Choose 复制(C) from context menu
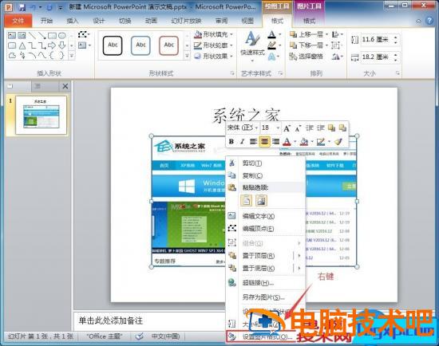Screen dimensions: 439x346 click(x=266, y=175)
